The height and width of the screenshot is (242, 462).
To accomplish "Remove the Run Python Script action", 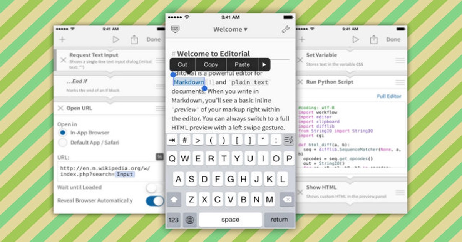I will click(300, 82).
